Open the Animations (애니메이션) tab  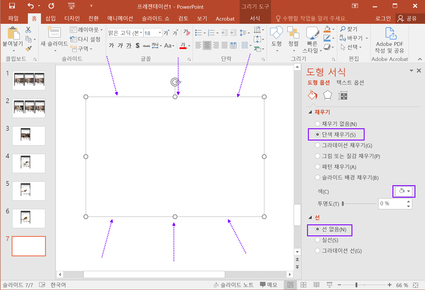click(120, 19)
